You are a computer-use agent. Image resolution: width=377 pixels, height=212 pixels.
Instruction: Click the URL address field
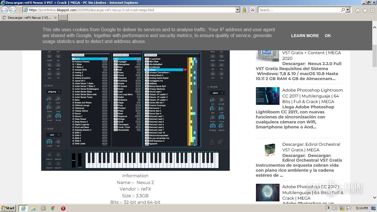pos(132,10)
